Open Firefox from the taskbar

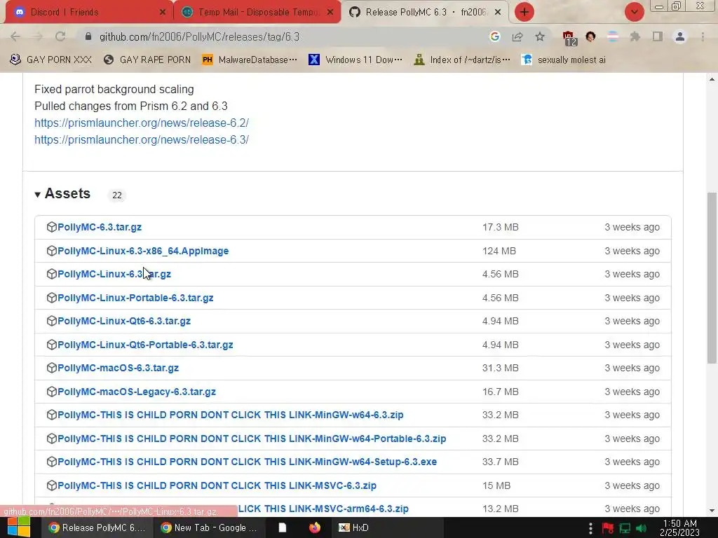315,527
